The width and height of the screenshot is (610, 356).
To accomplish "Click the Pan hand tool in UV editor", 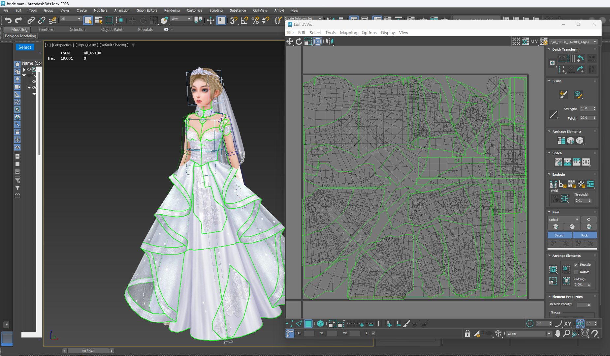I will pos(557,334).
